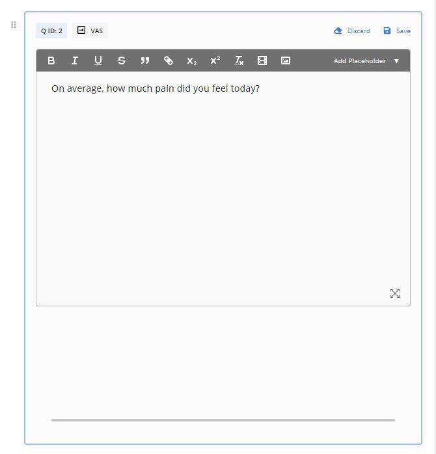
Task: Apply italic formatting
Action: (75, 60)
